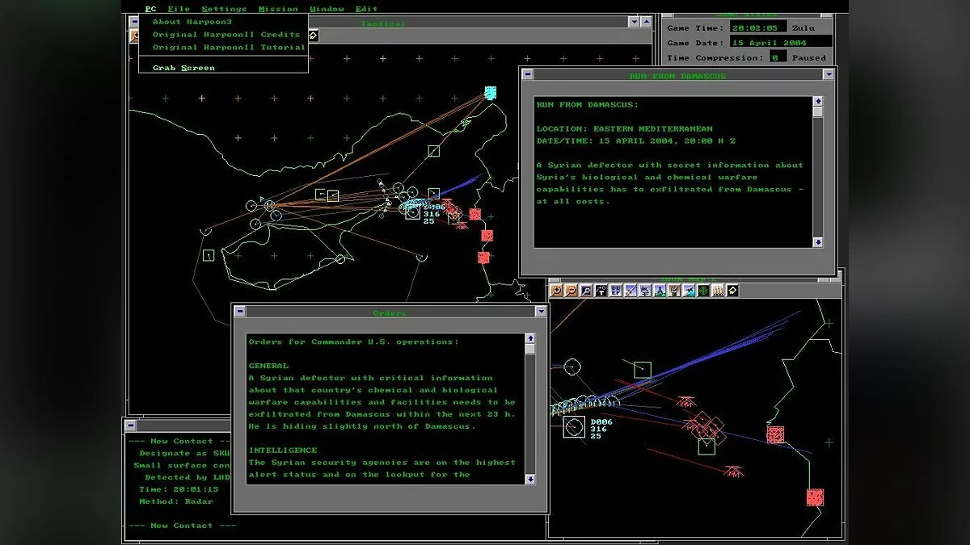Screen dimensions: 970x545
Task: Open course plotting tool in Zoom Map toolbar
Action: (x=601, y=291)
